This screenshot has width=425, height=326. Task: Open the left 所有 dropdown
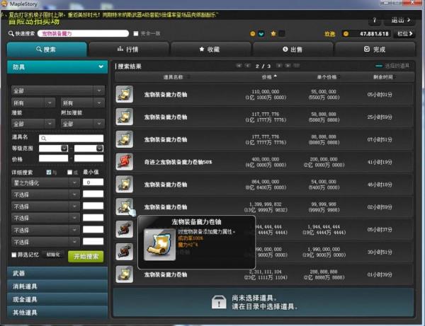pos(33,103)
